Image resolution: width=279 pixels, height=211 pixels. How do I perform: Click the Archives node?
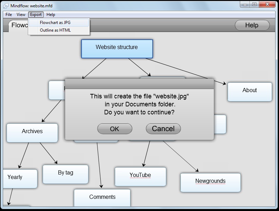click(32, 133)
